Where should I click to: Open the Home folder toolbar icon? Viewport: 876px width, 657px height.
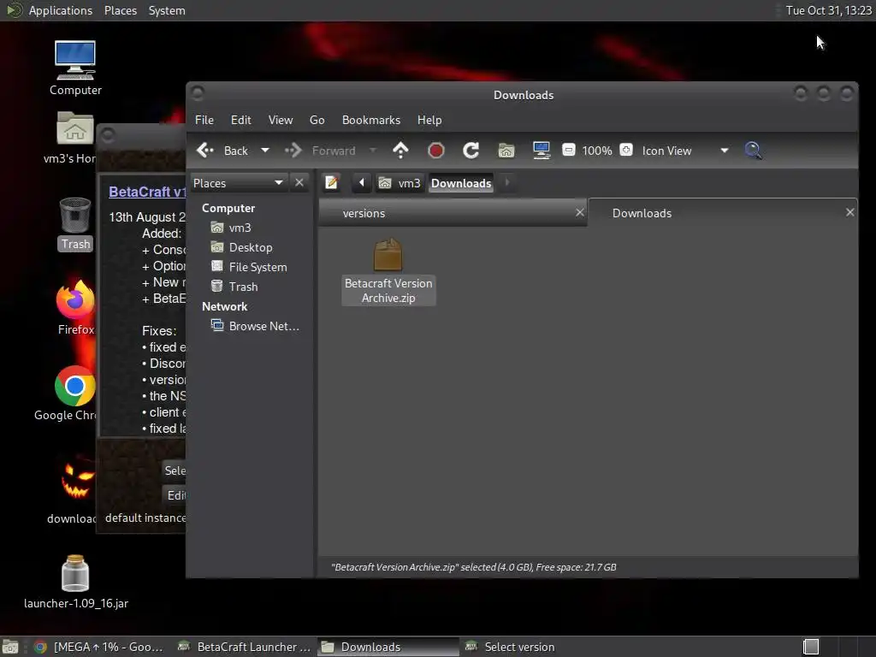506,151
